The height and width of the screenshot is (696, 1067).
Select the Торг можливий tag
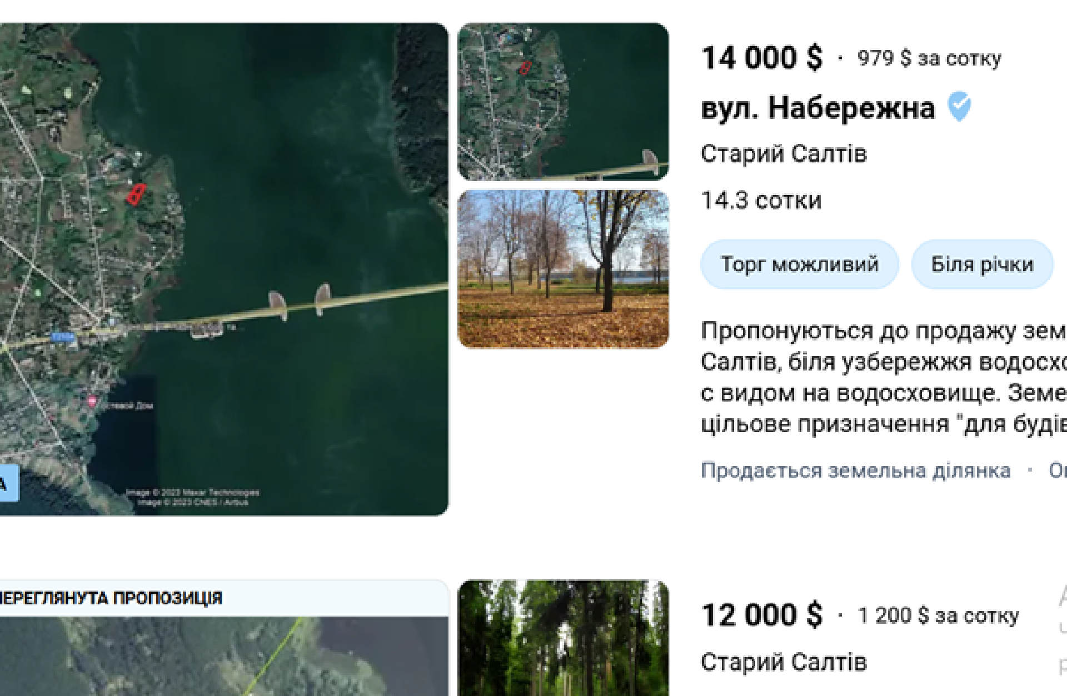800,264
